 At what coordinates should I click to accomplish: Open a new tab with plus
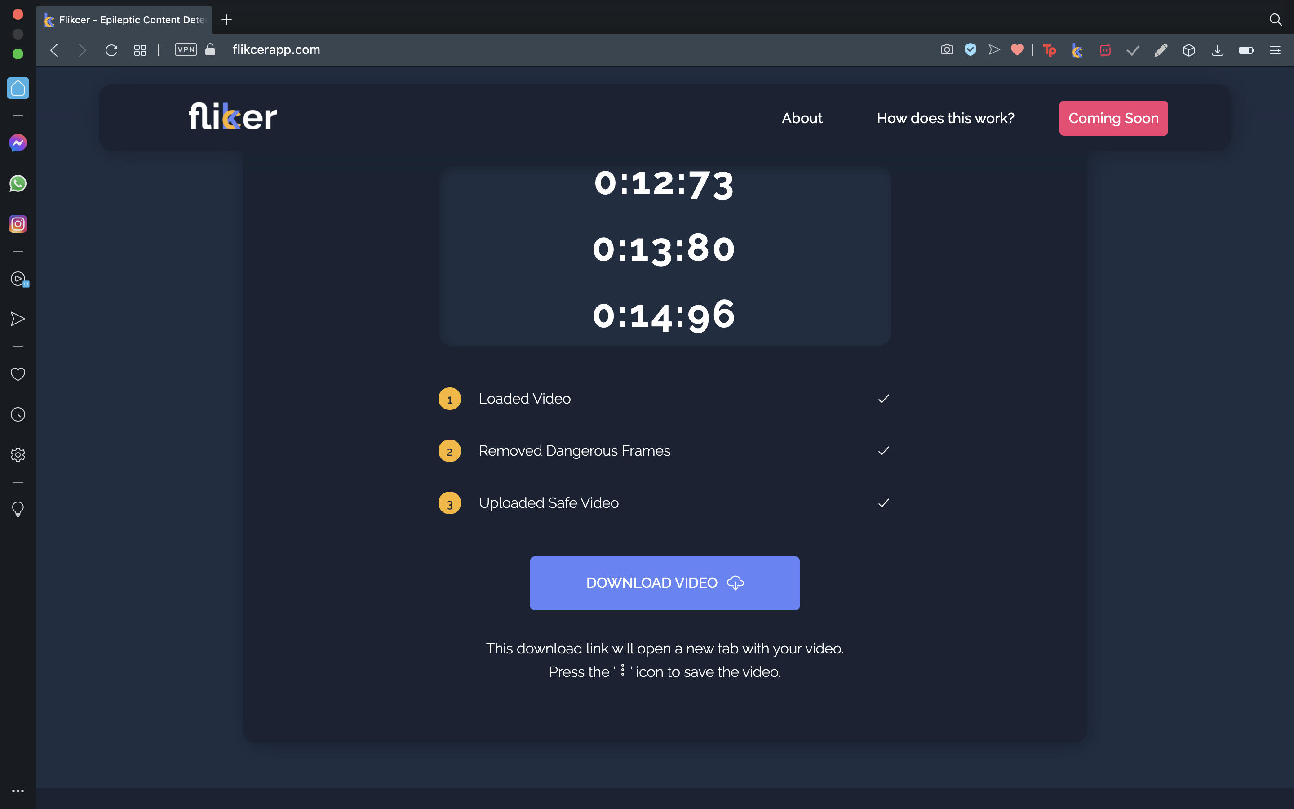pos(226,20)
